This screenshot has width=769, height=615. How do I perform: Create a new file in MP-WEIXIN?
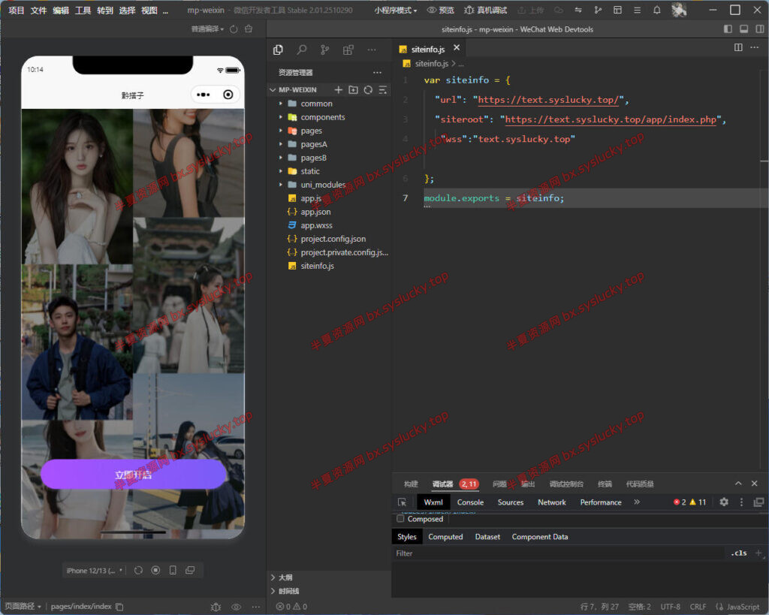339,90
